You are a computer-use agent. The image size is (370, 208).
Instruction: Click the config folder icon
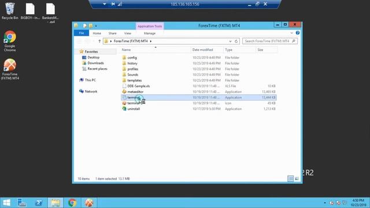point(124,58)
